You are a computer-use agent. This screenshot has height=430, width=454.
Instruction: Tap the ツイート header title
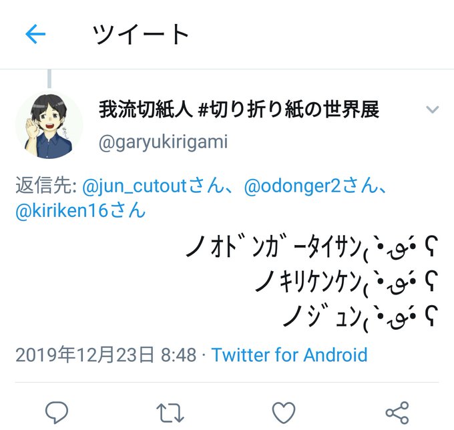pos(141,34)
